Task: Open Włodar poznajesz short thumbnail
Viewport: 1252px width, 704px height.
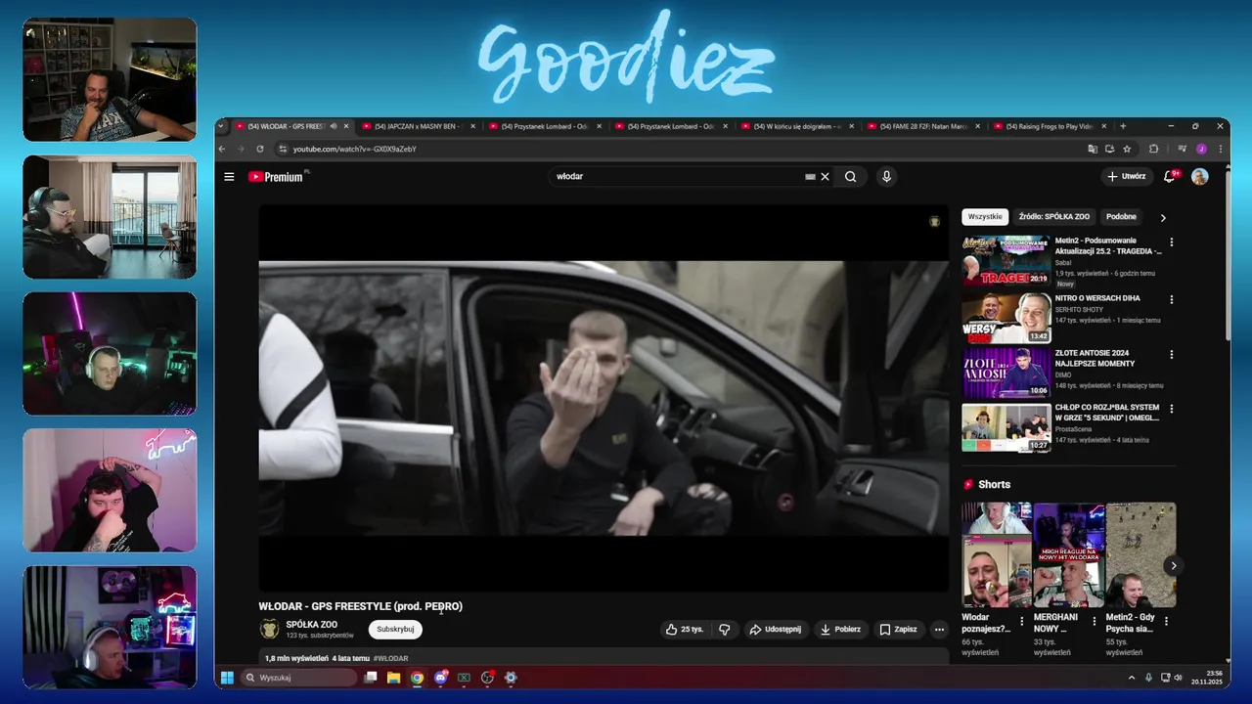Action: (996, 555)
